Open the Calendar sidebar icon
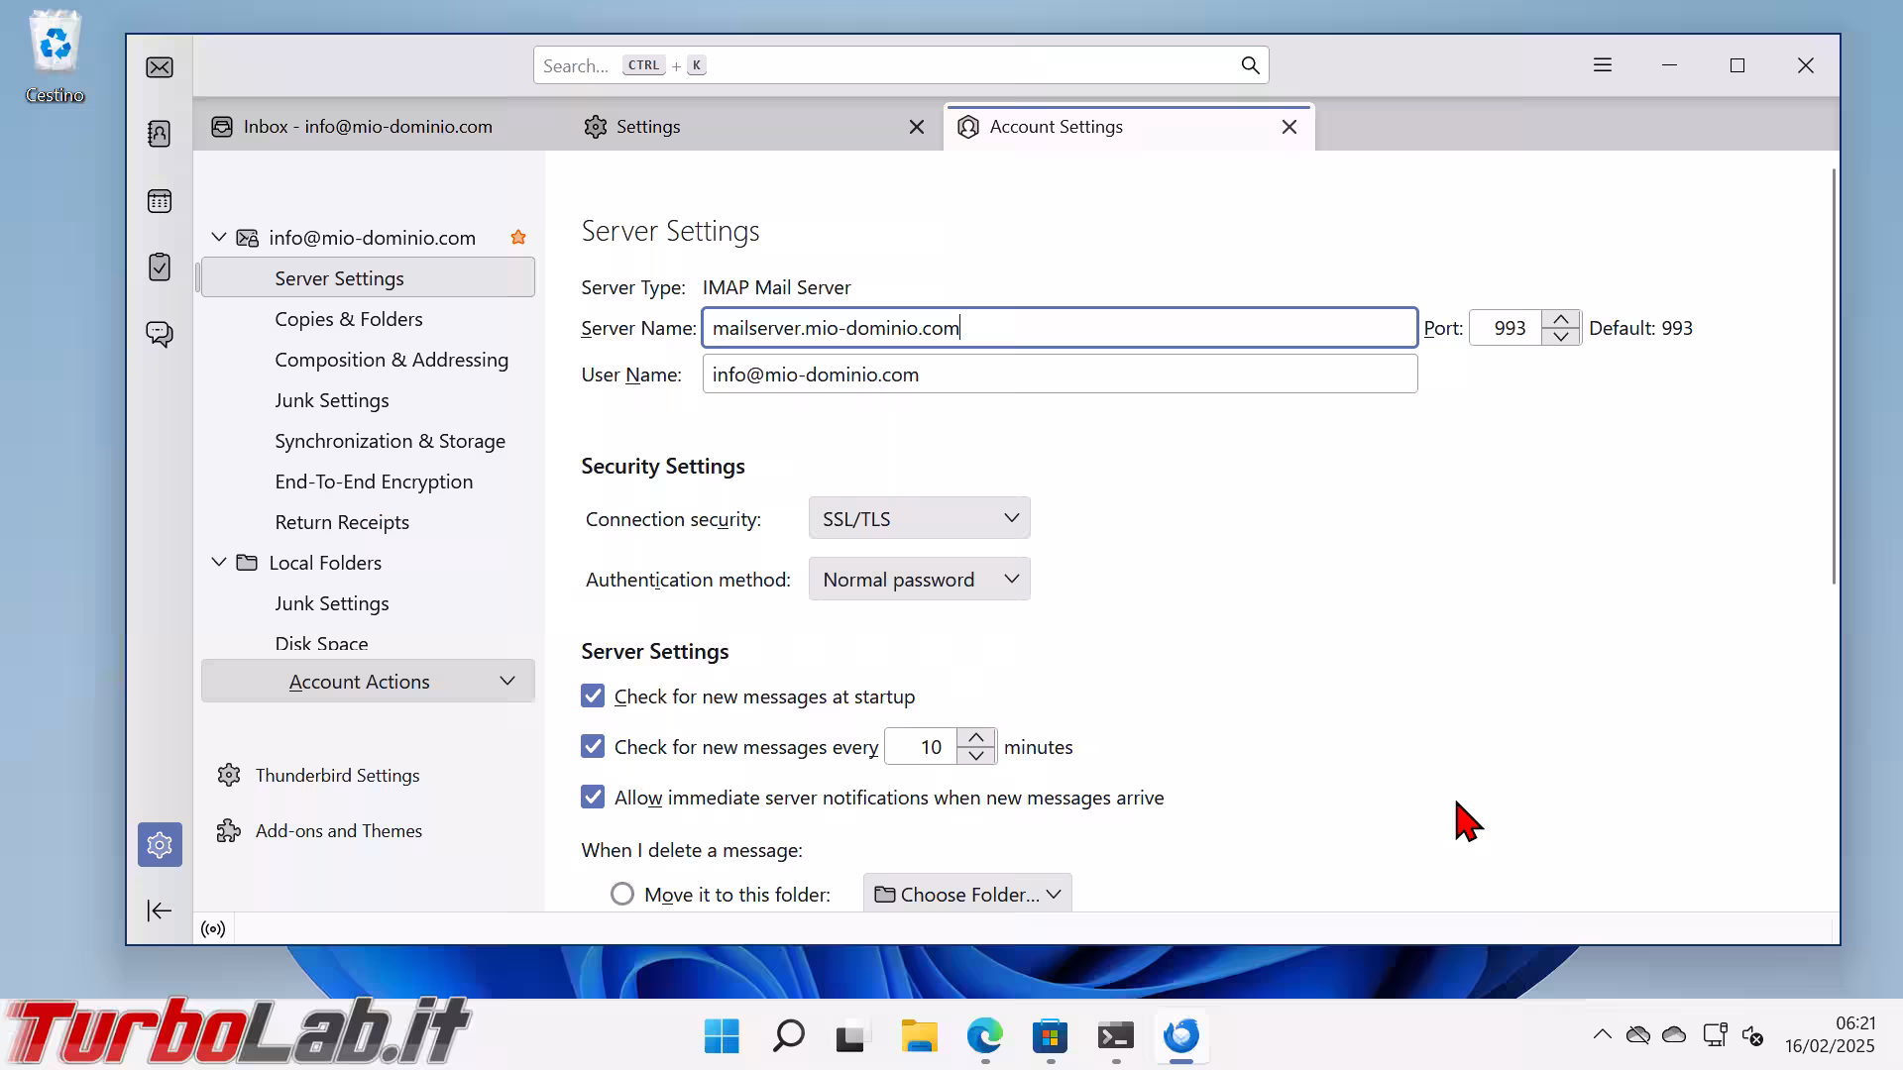The image size is (1903, 1070). coord(160,201)
